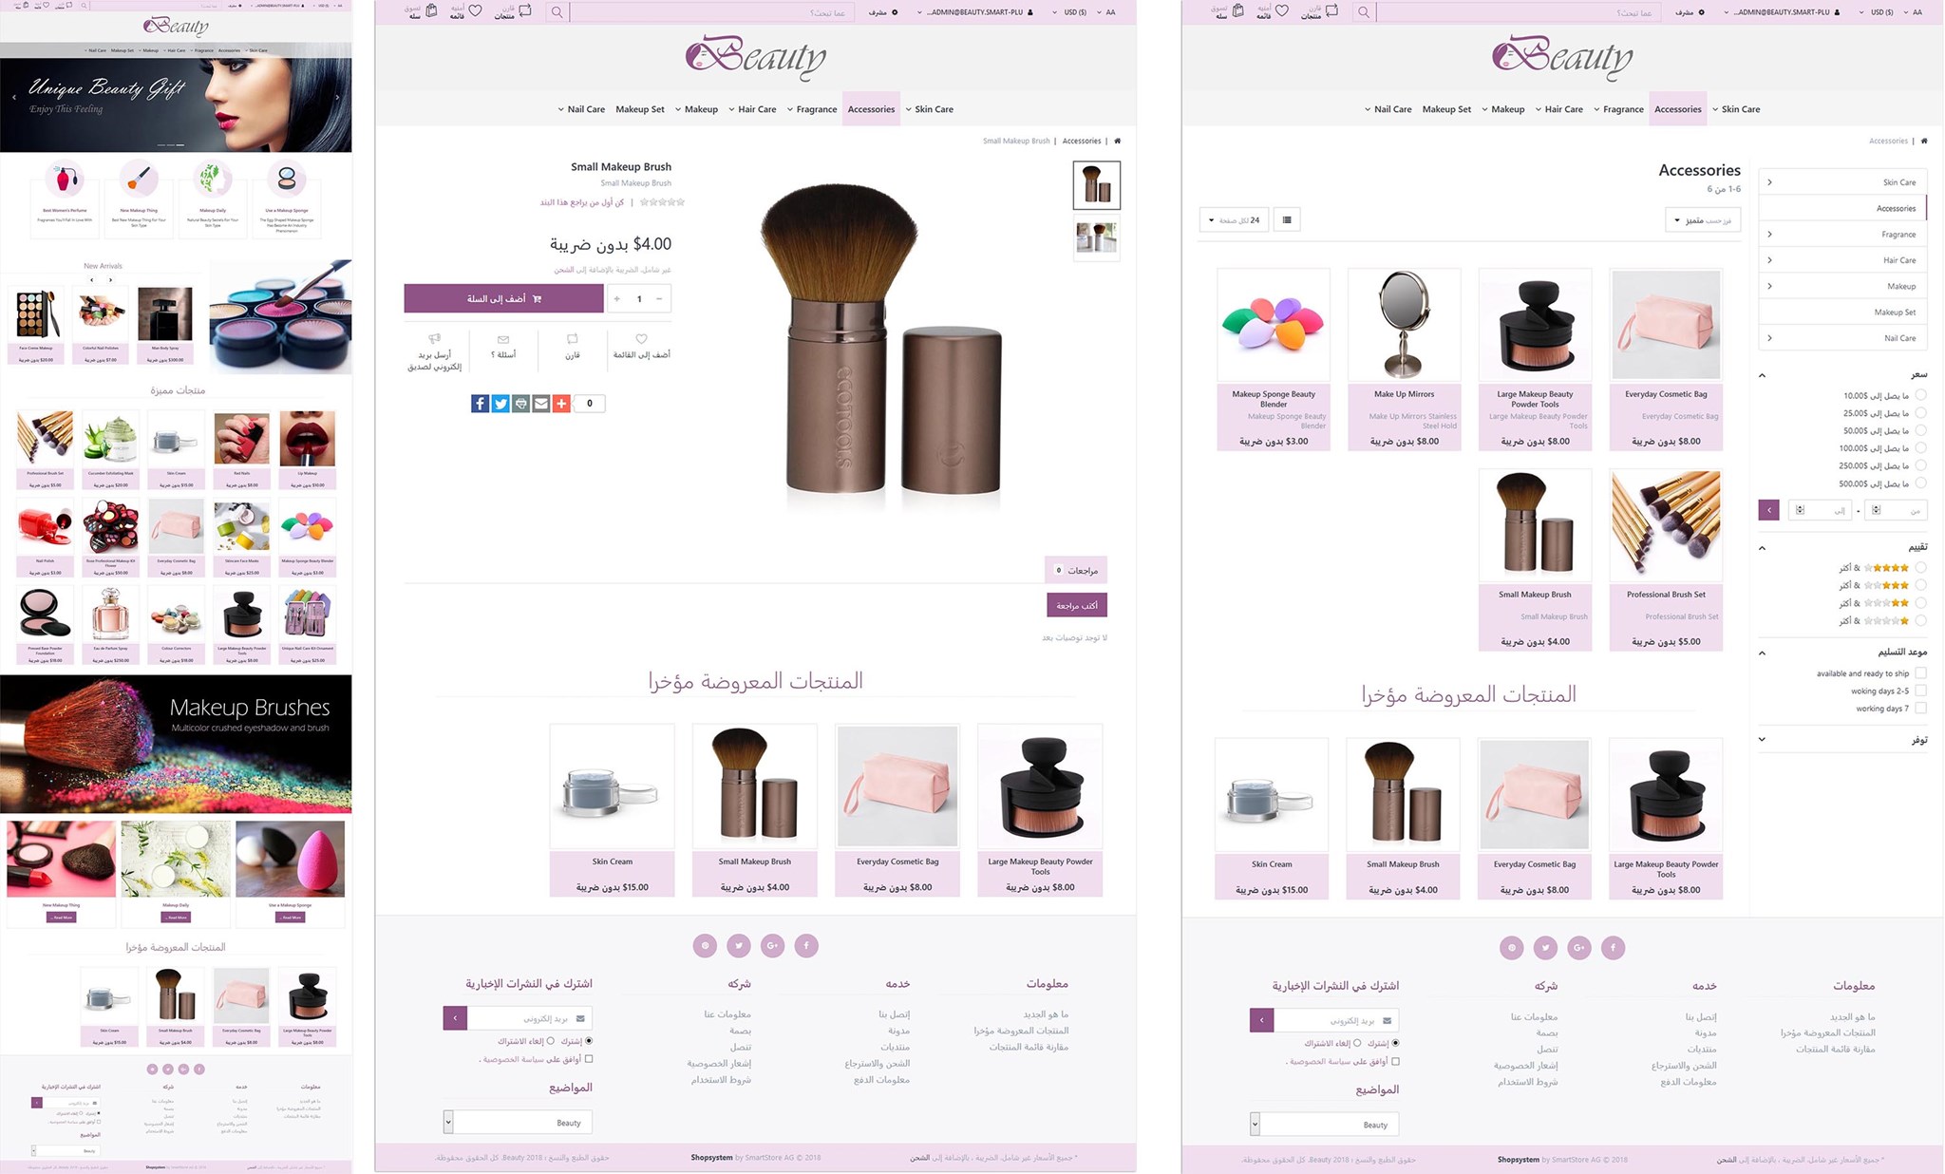This screenshot has height=1174, width=1945.
Task: Click the plus in the quantity stepper
Action: [617, 299]
